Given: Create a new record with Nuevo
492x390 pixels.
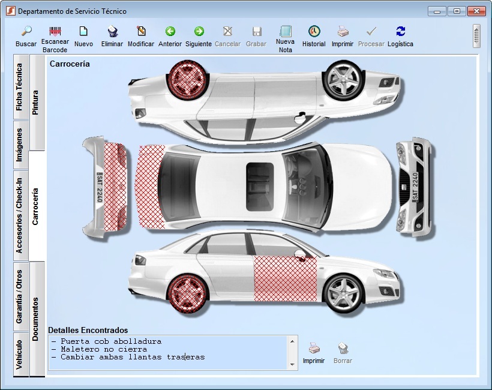Looking at the screenshot, I should pyautogui.click(x=83, y=32).
